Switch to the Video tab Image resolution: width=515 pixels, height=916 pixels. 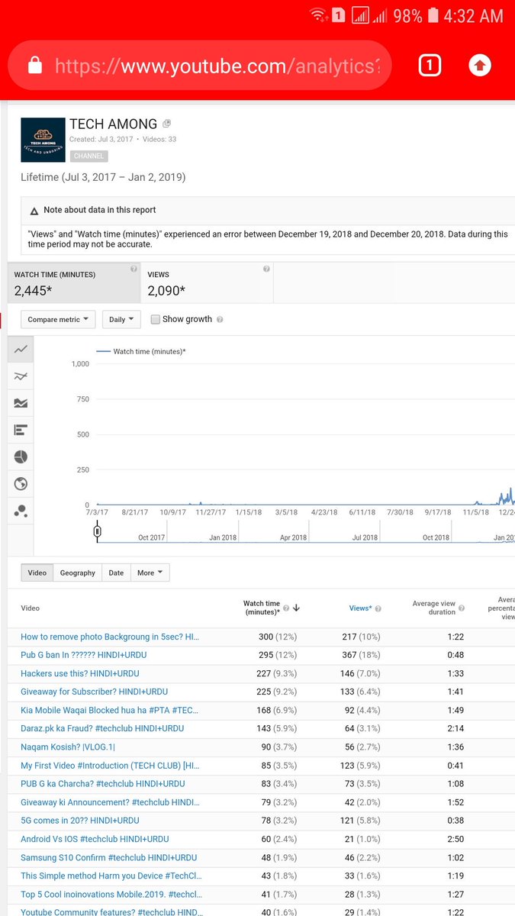(x=37, y=572)
